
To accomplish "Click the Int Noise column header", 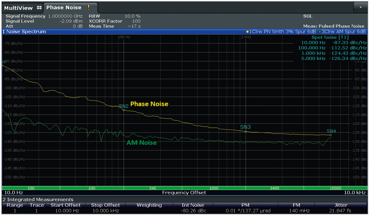I will click(x=193, y=205).
